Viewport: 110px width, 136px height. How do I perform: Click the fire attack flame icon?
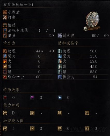point(5,61)
